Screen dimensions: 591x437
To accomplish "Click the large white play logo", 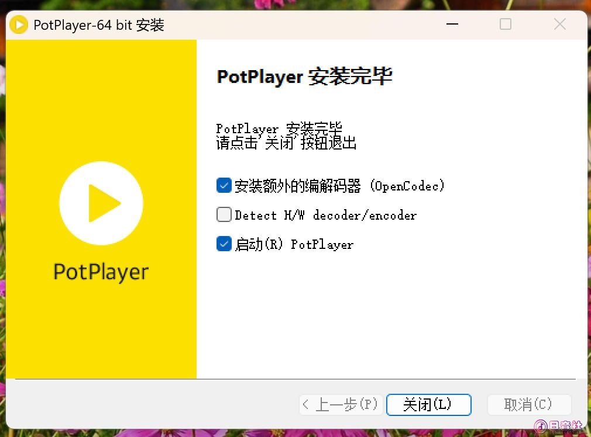I will [101, 203].
